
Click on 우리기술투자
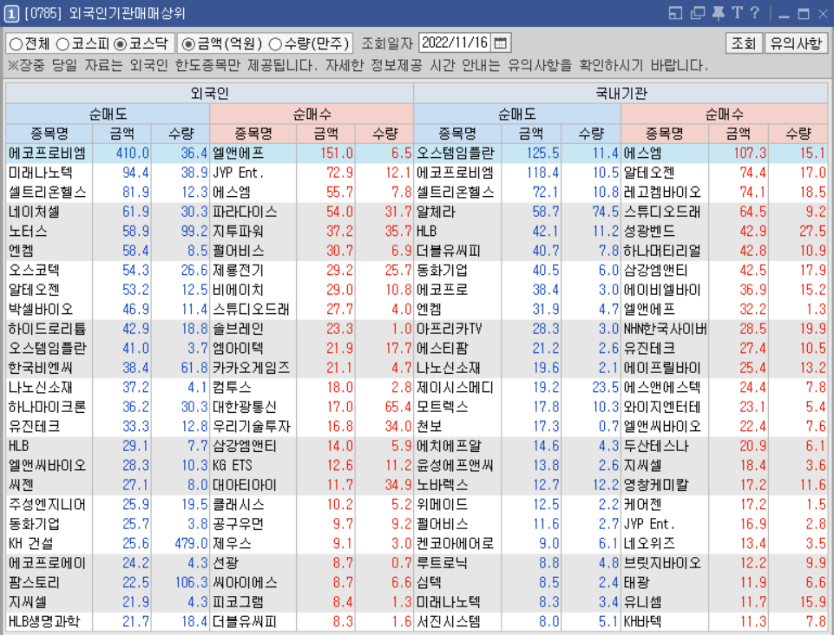click(251, 426)
